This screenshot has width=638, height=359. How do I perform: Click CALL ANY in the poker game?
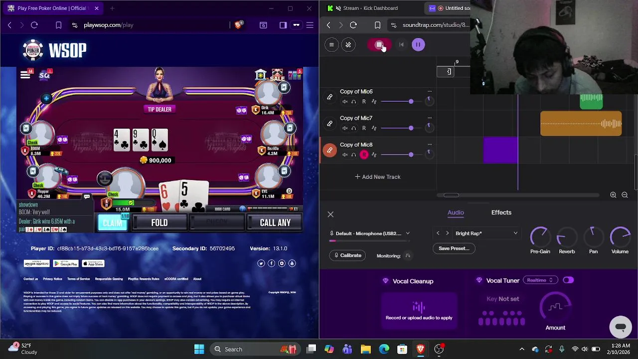click(275, 223)
